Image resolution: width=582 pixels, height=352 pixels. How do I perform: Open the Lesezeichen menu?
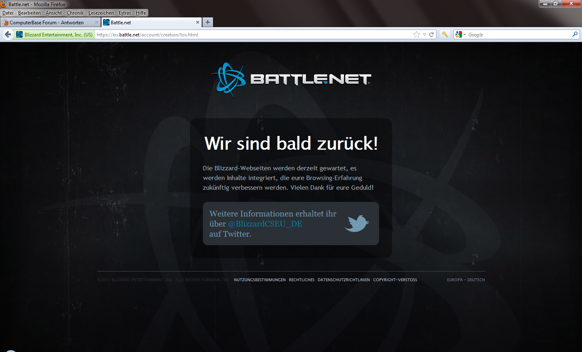click(101, 13)
